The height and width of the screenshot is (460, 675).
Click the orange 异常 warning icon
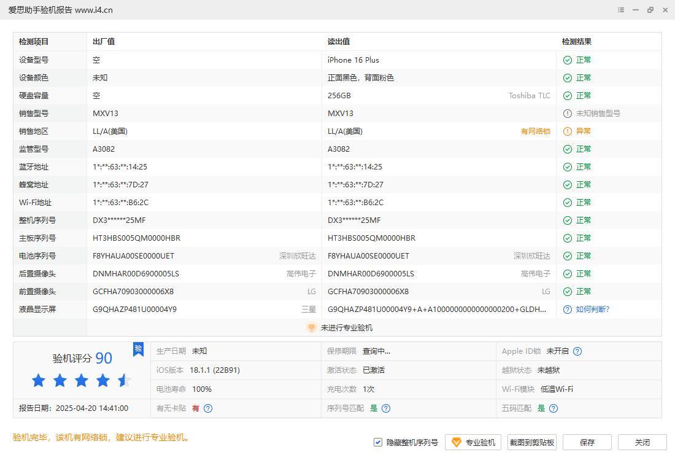click(x=568, y=131)
